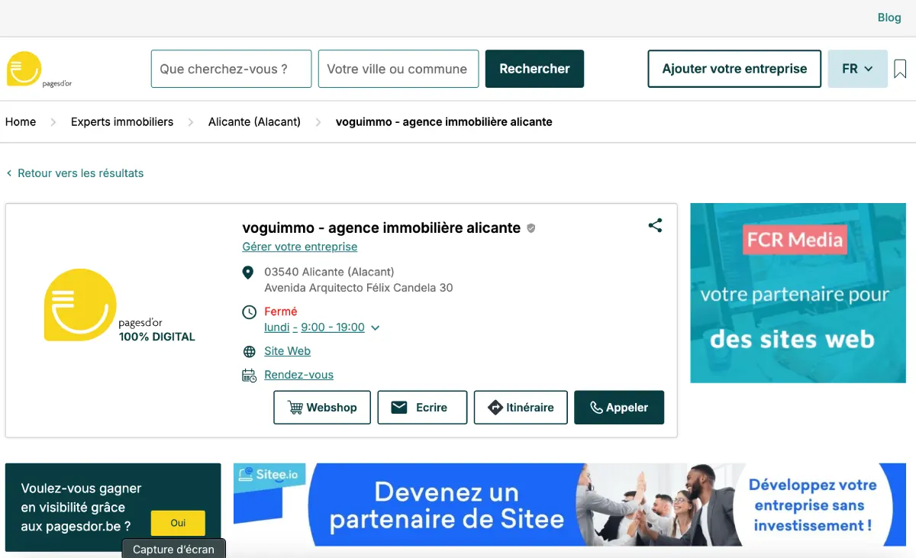Click the map pin address icon
The height and width of the screenshot is (558, 916).
(x=248, y=273)
